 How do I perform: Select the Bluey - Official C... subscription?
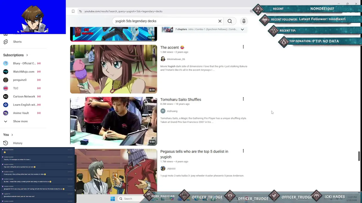tap(24, 63)
